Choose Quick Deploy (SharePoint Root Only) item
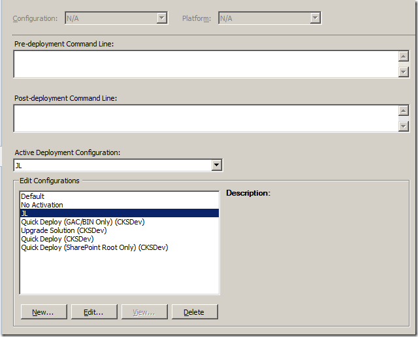The image size is (418, 337). coord(94,247)
